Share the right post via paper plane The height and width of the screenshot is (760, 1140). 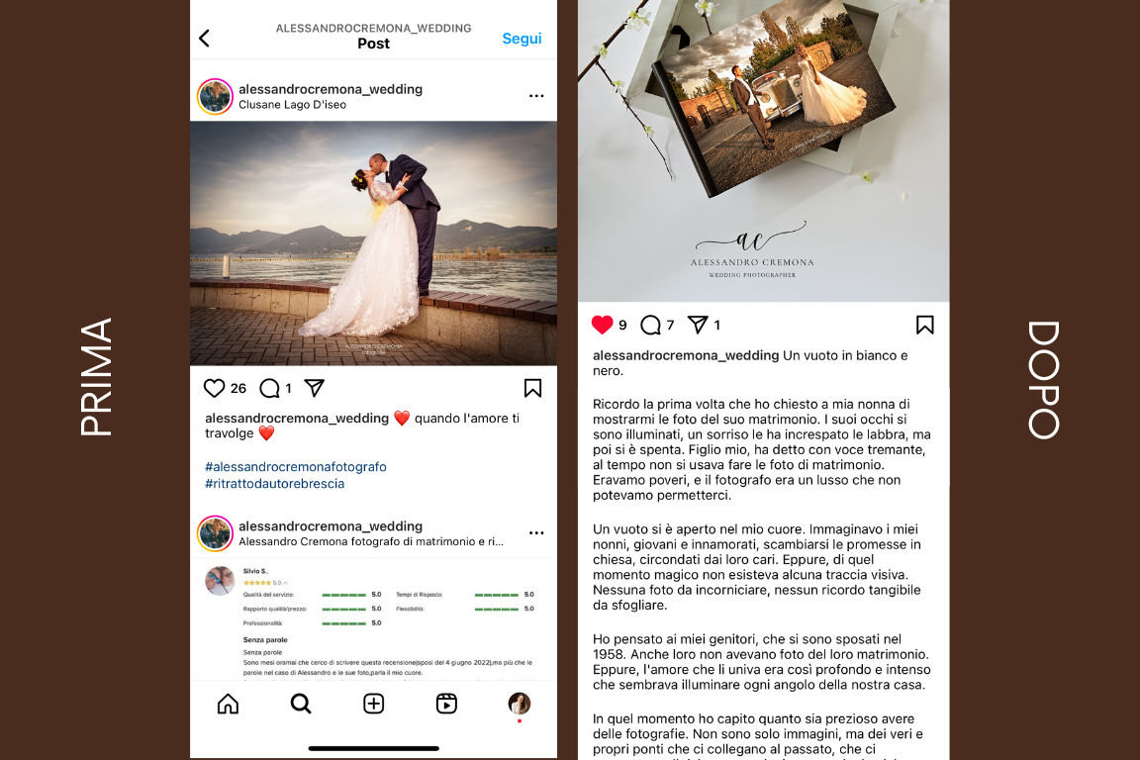[698, 325]
